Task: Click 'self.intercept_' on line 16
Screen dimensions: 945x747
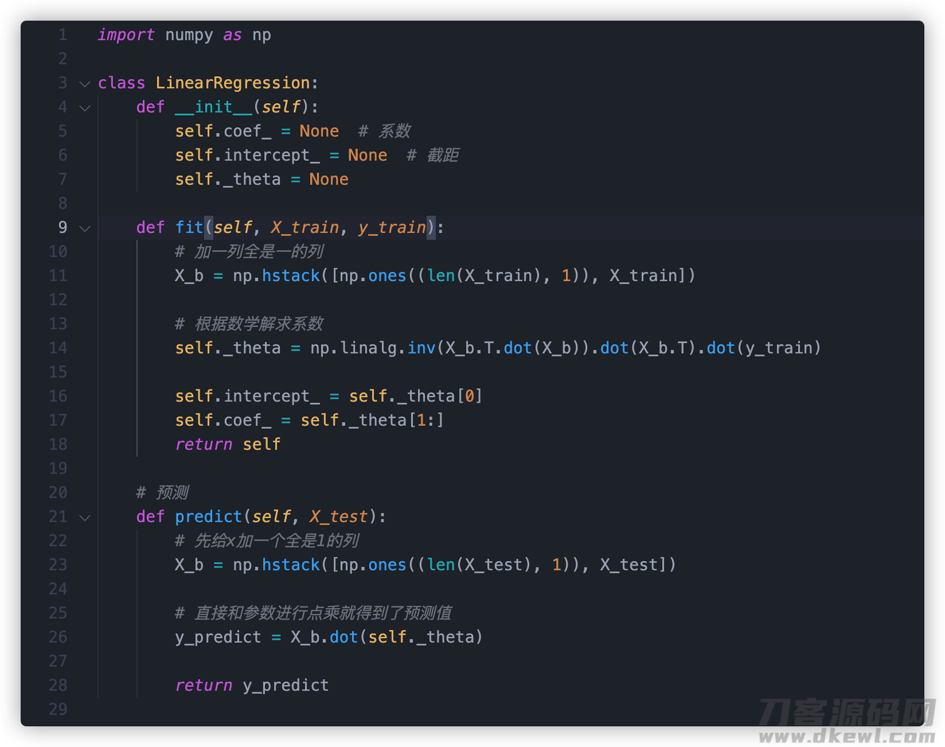Action: tap(247, 396)
